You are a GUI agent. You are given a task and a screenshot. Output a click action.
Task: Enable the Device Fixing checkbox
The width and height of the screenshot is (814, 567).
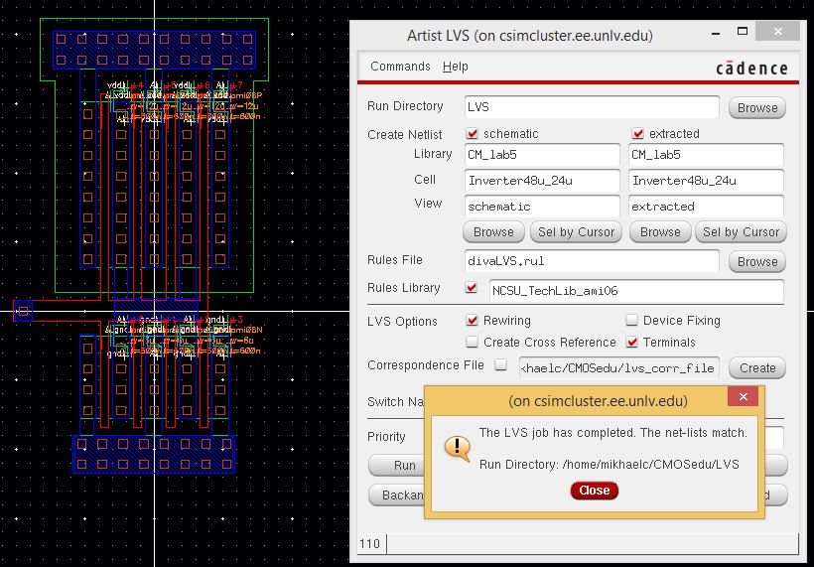(632, 321)
